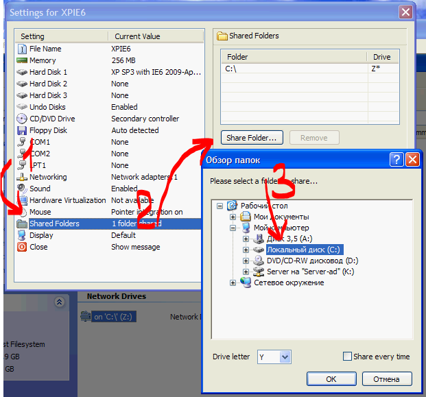Confirm with the OK button
426x397 pixels.
[x=331, y=379]
